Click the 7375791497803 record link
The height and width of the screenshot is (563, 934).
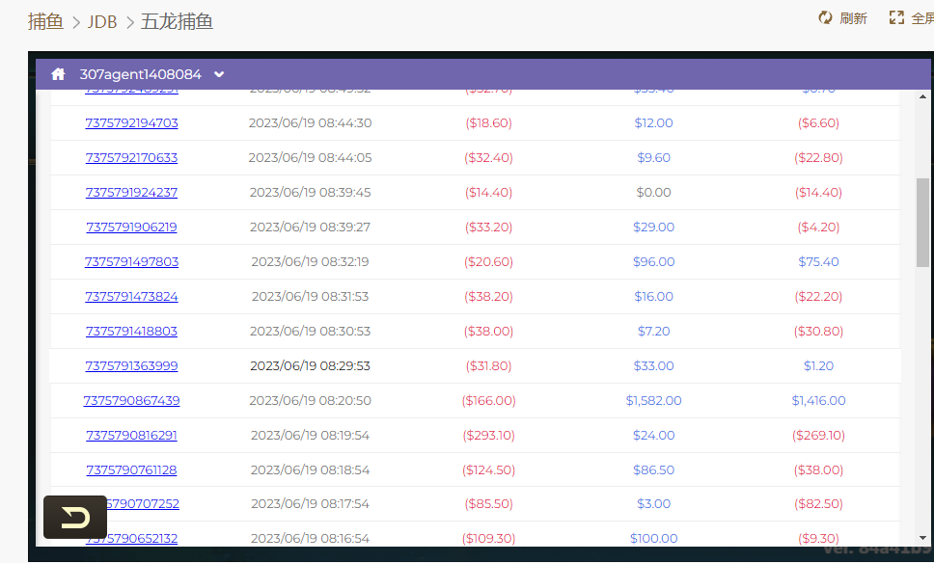pyautogui.click(x=131, y=262)
